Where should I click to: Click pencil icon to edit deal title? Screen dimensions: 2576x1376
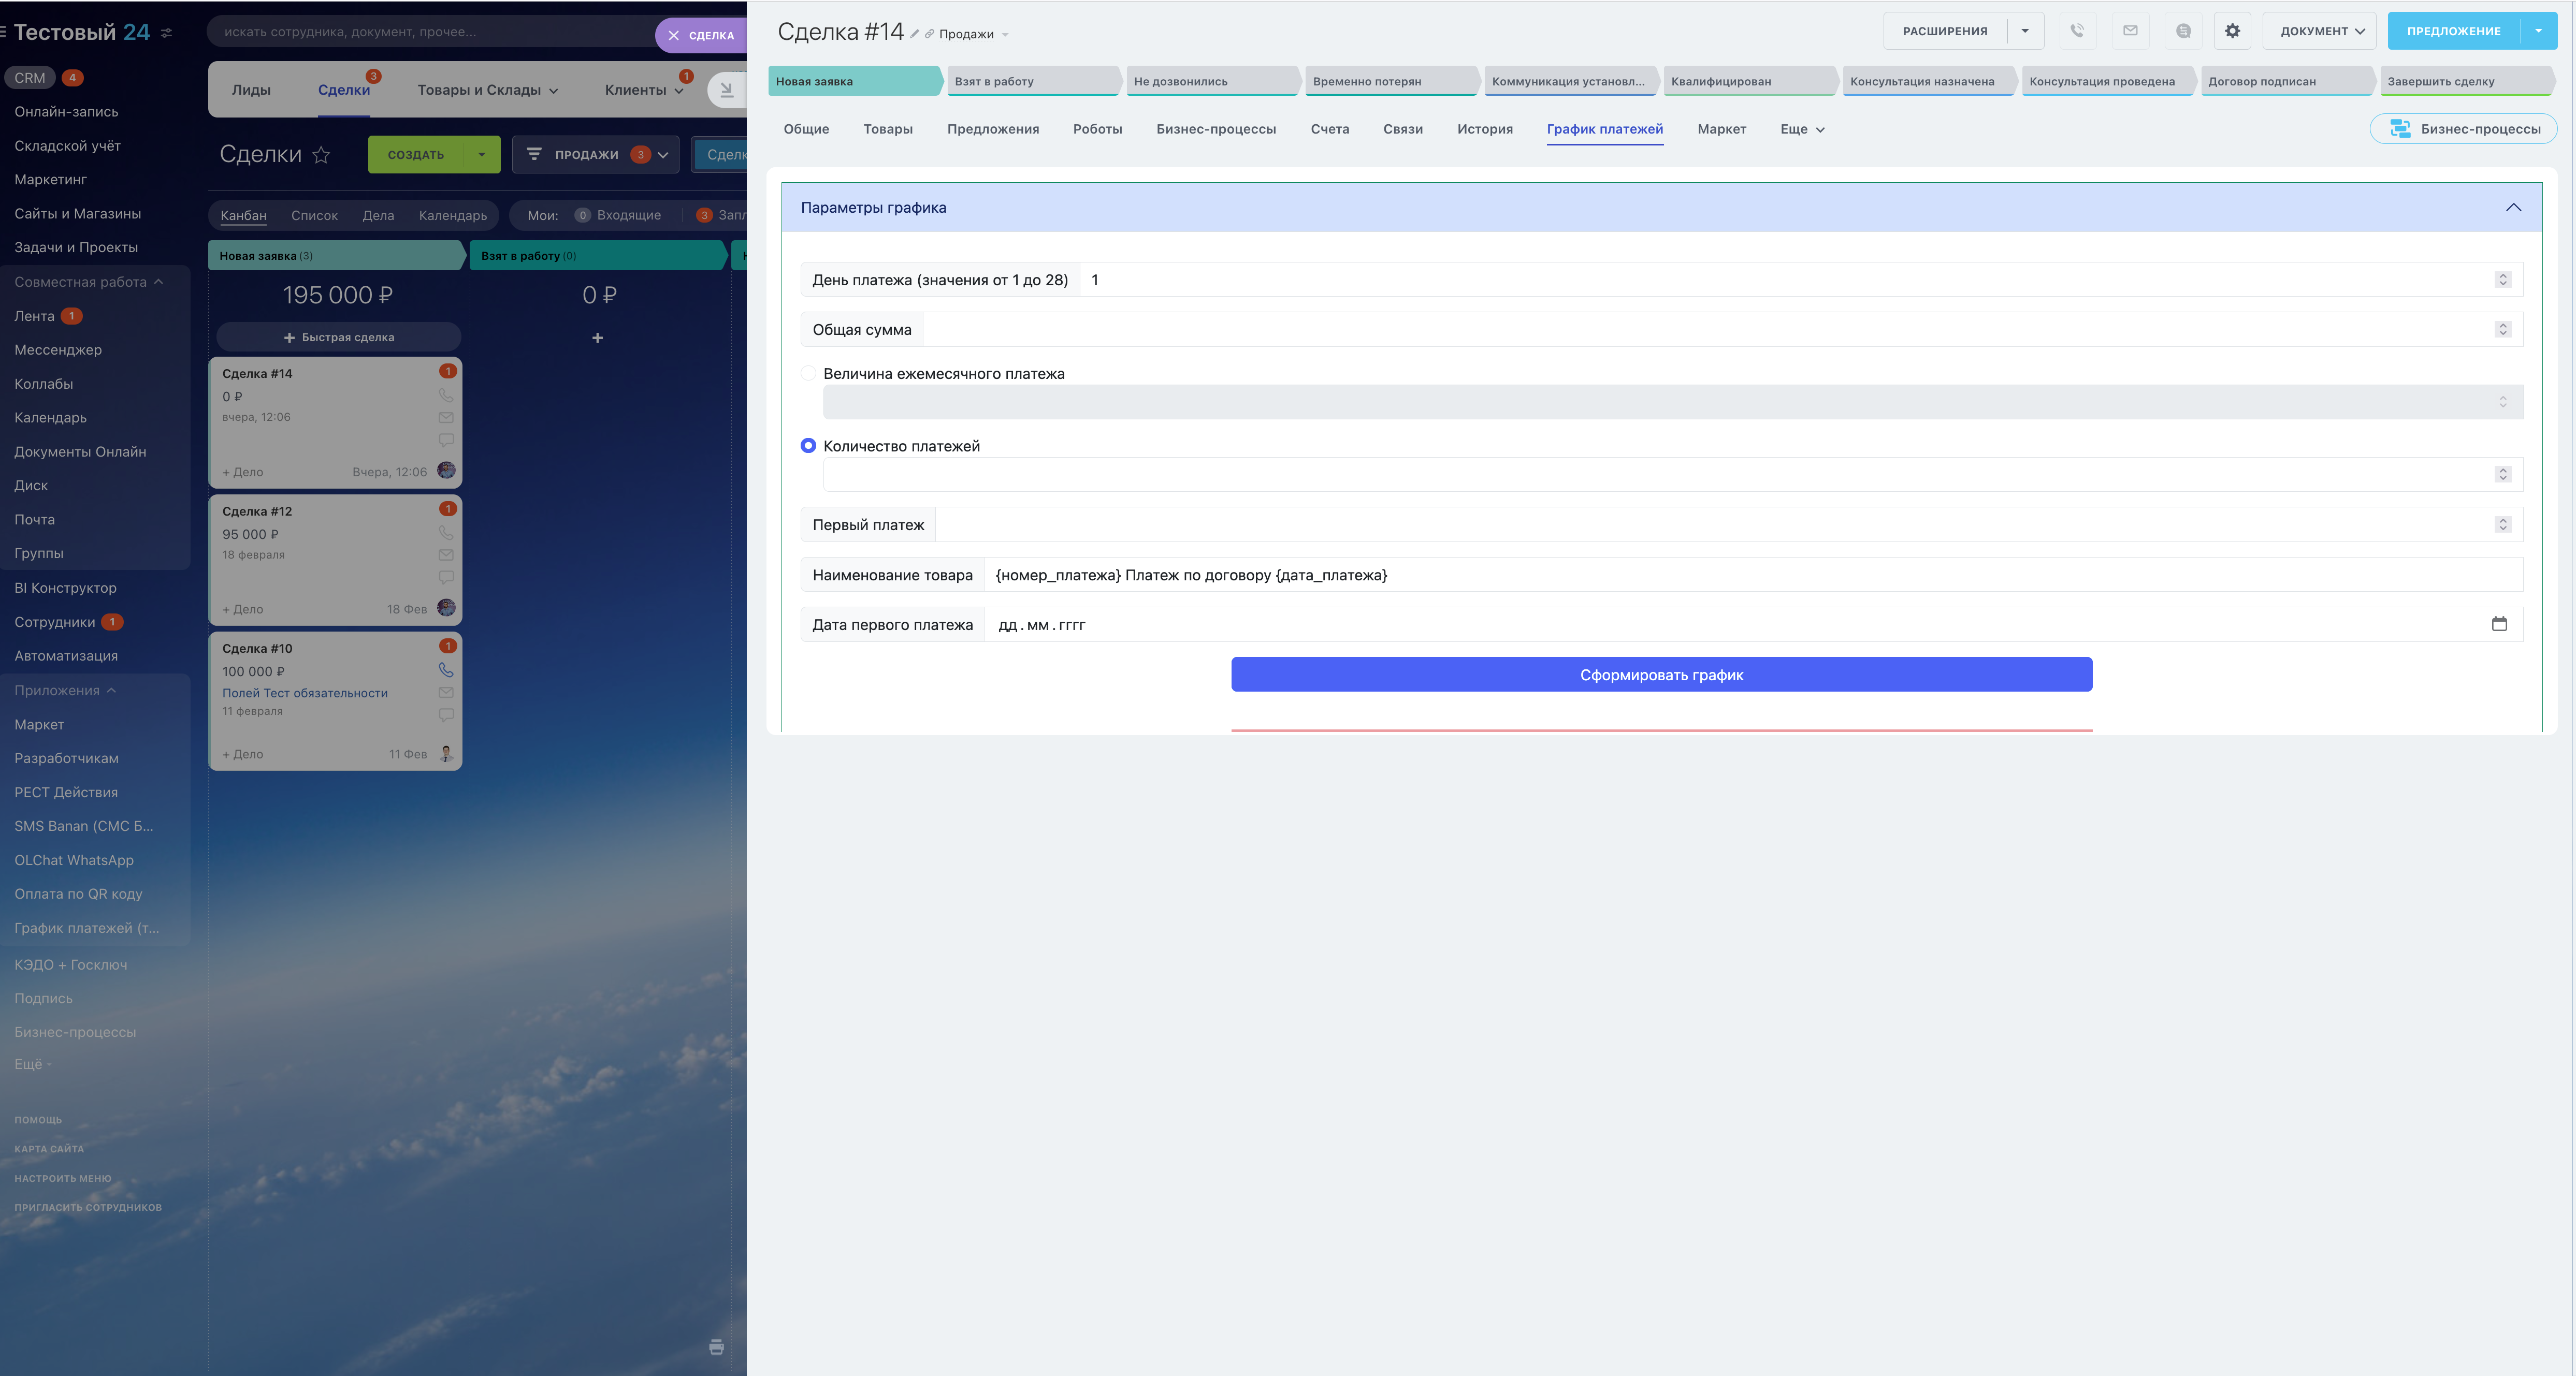[x=914, y=34]
